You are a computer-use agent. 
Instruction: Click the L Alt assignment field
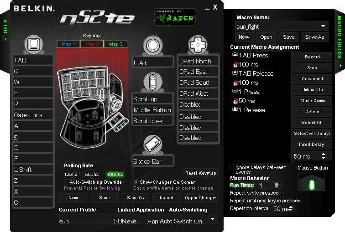(153, 63)
